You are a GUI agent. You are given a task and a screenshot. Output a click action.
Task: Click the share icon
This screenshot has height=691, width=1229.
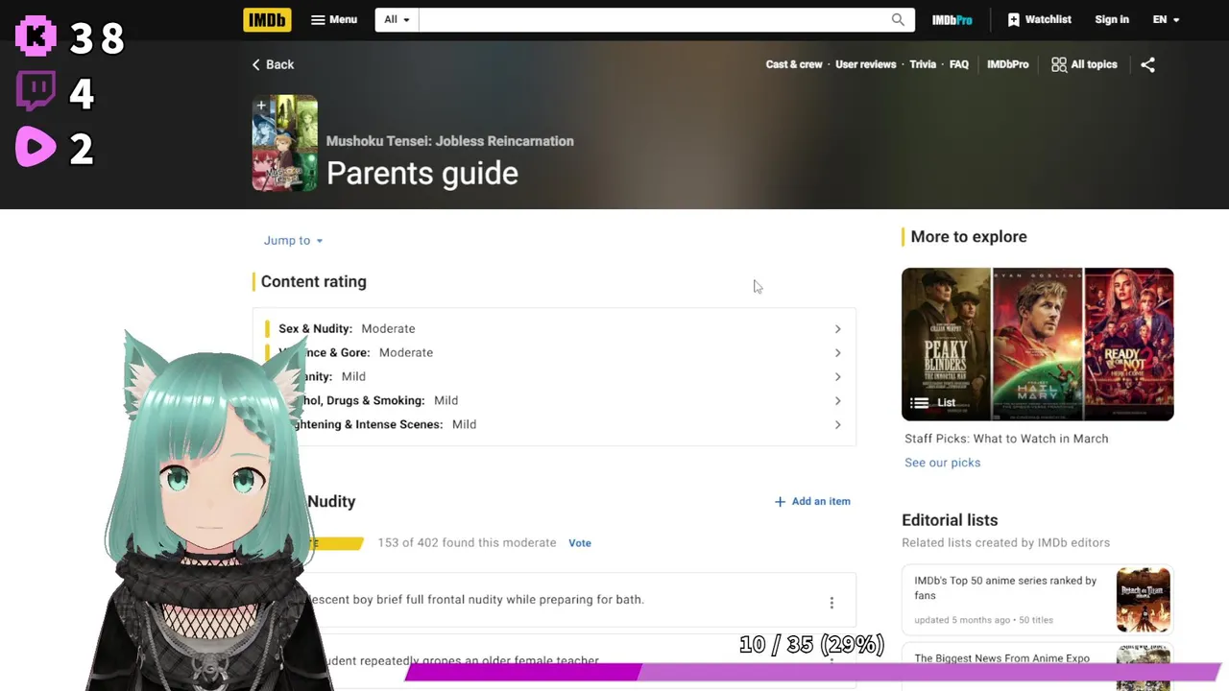[x=1147, y=64]
